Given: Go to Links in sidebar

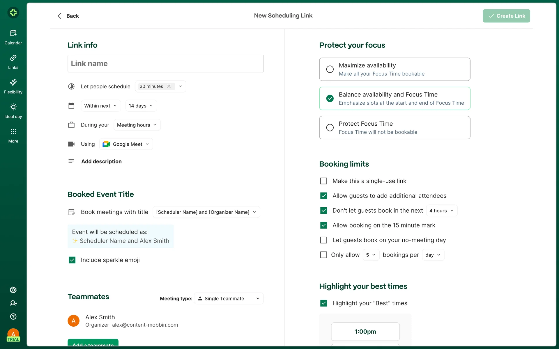Looking at the screenshot, I should pyautogui.click(x=13, y=58).
